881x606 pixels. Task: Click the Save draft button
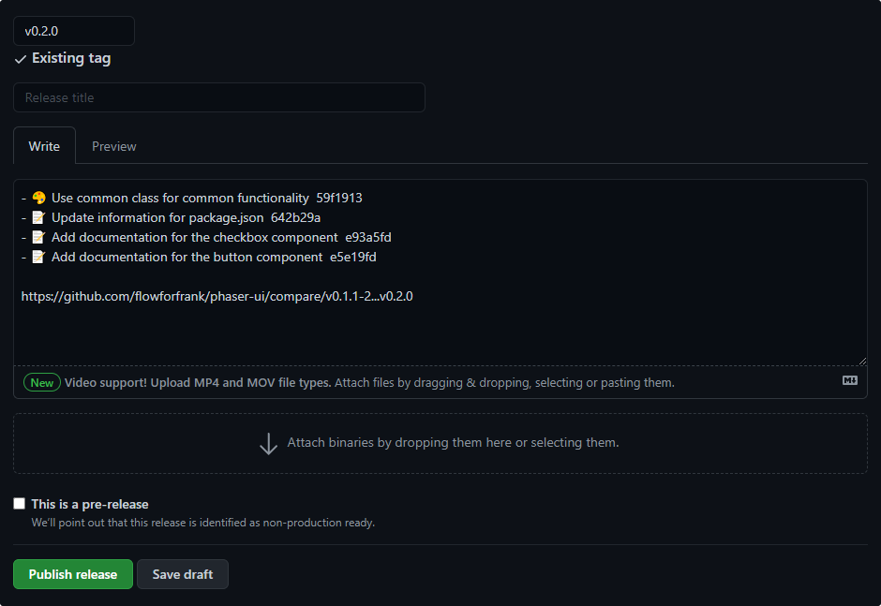pyautogui.click(x=183, y=574)
